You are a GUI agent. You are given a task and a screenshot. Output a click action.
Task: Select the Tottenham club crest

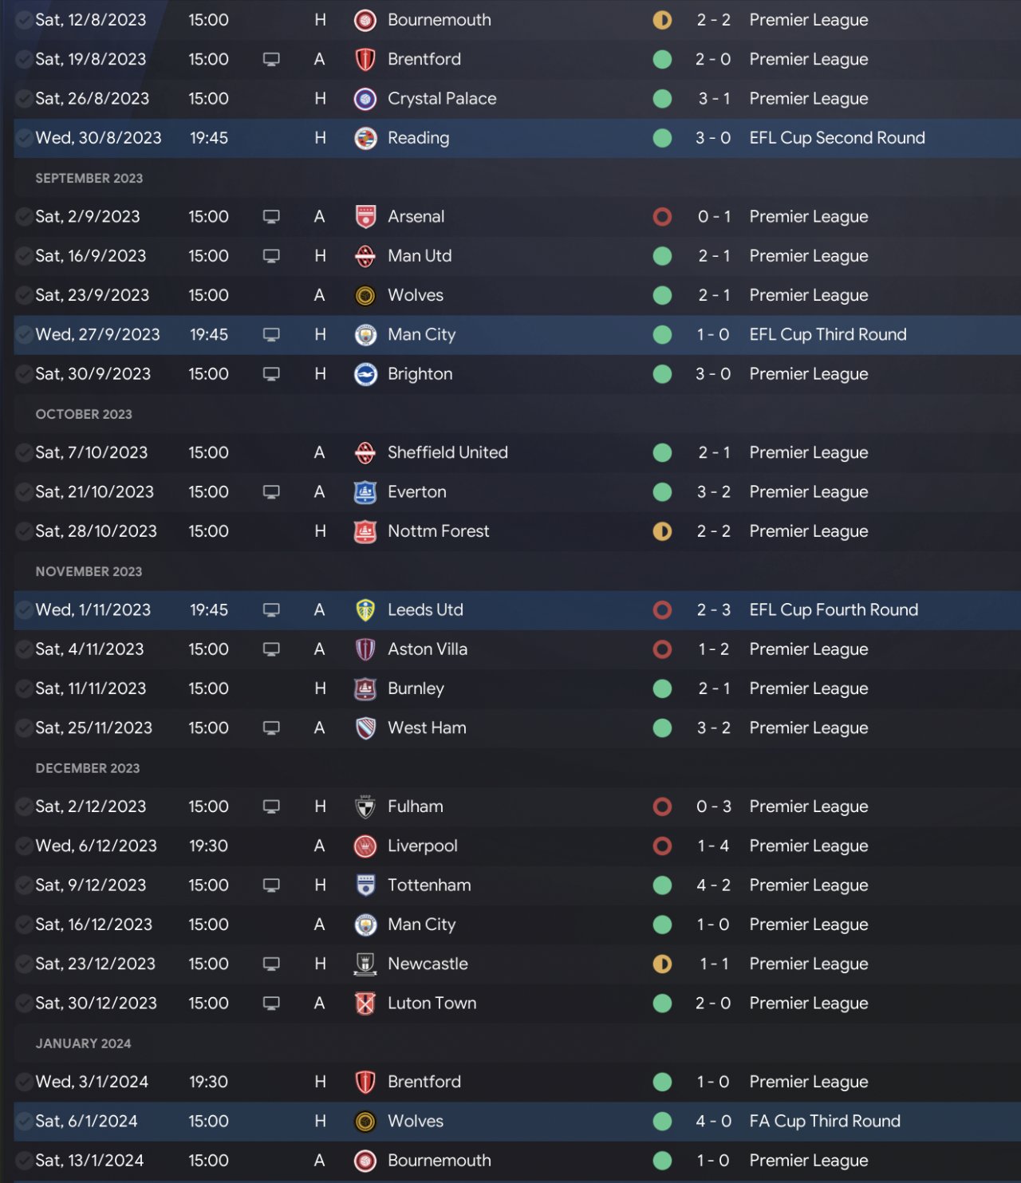(x=365, y=885)
